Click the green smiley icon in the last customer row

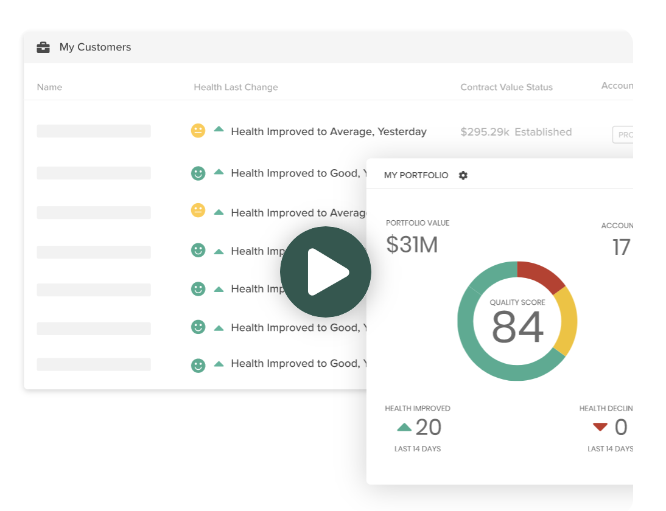[x=198, y=365]
